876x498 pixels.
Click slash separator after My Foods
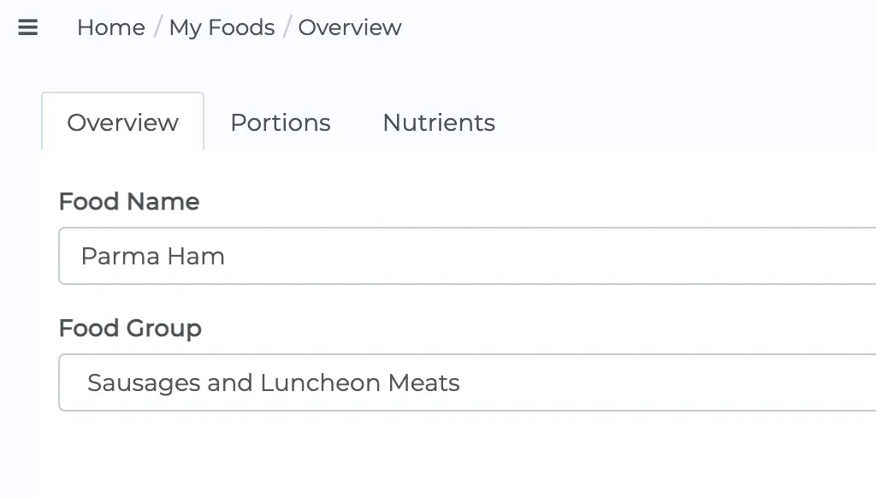[287, 27]
